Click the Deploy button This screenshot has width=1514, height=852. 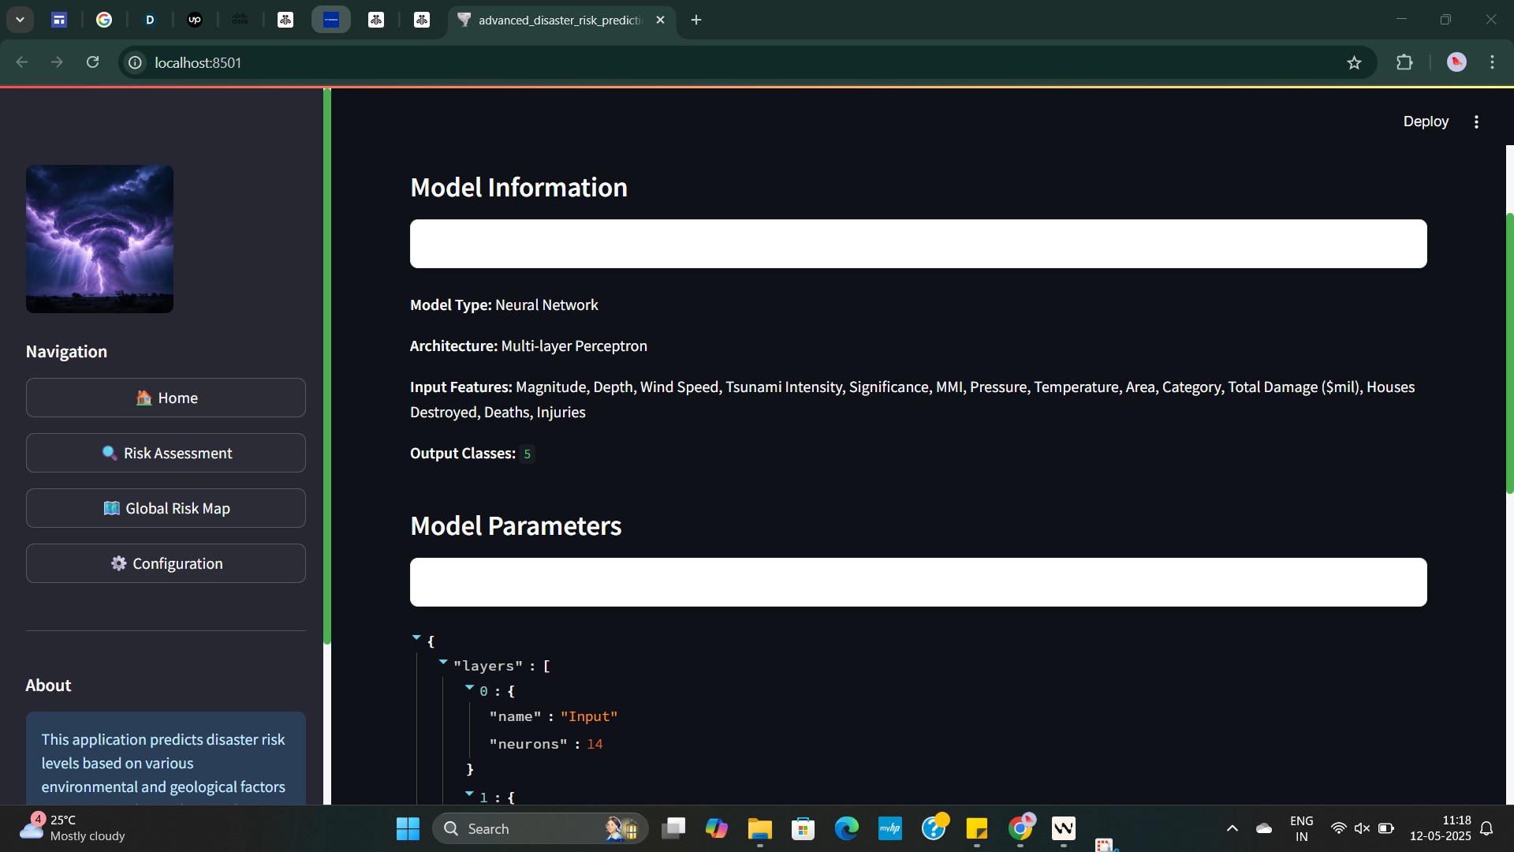1425,121
